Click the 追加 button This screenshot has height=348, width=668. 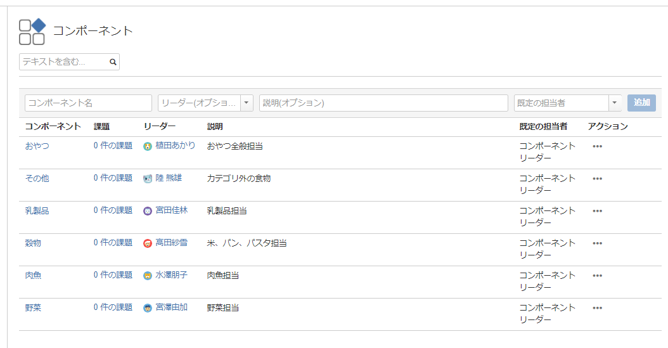tap(641, 103)
